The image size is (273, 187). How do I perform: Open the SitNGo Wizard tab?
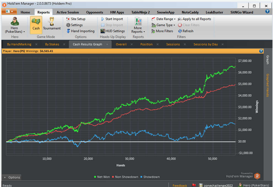tap(242, 12)
